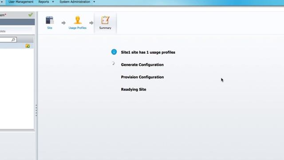Image resolution: width=284 pixels, height=160 pixels.
Task: Open the Reports menu
Action: coord(43,2)
